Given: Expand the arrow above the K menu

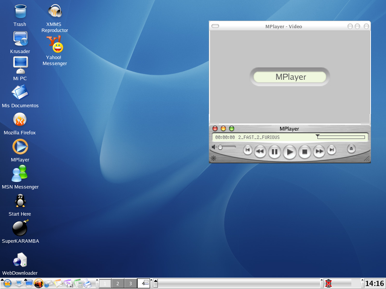Looking at the screenshot, I should tap(2, 280).
